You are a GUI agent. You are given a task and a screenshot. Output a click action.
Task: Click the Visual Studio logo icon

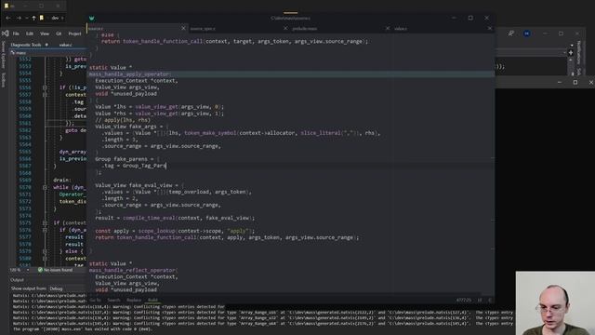[x=5, y=33]
